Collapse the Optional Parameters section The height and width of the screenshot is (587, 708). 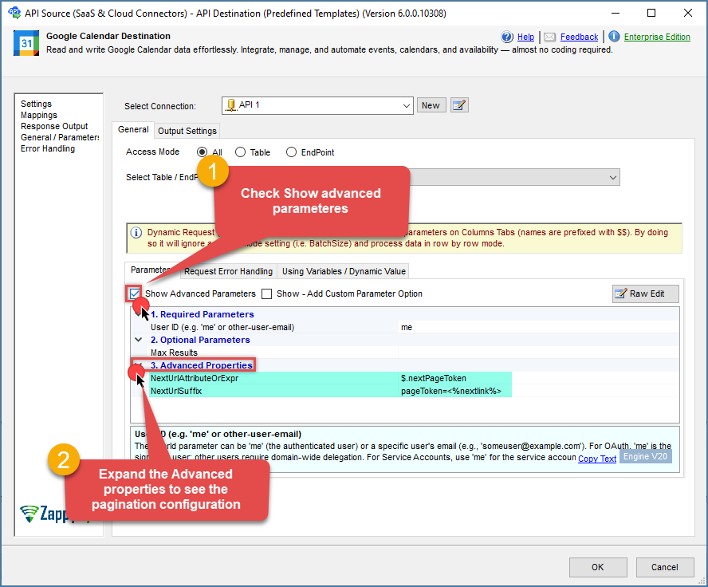[x=139, y=340]
